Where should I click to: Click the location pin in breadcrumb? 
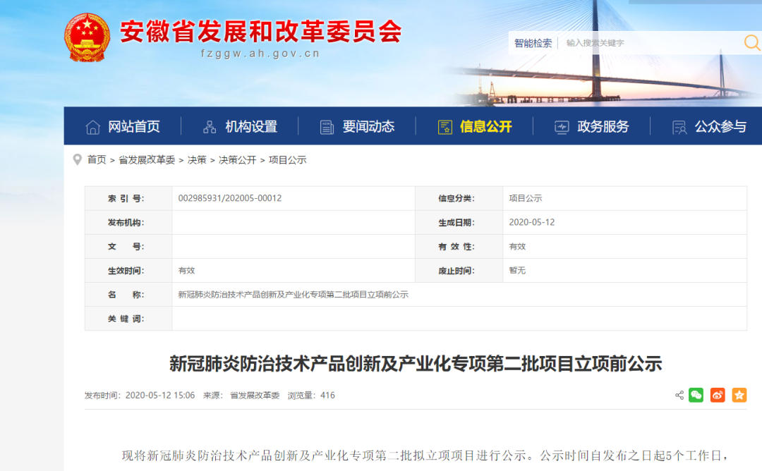78,160
